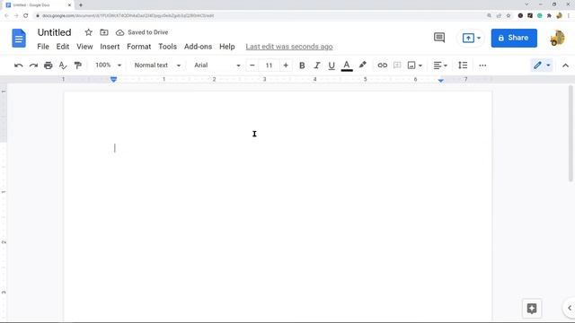The image size is (575, 323).
Task: Open the Edit menu
Action: 63,47
